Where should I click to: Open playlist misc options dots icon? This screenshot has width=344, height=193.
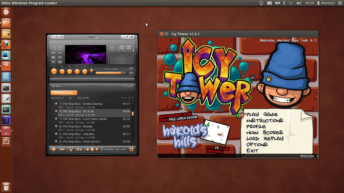(71, 149)
